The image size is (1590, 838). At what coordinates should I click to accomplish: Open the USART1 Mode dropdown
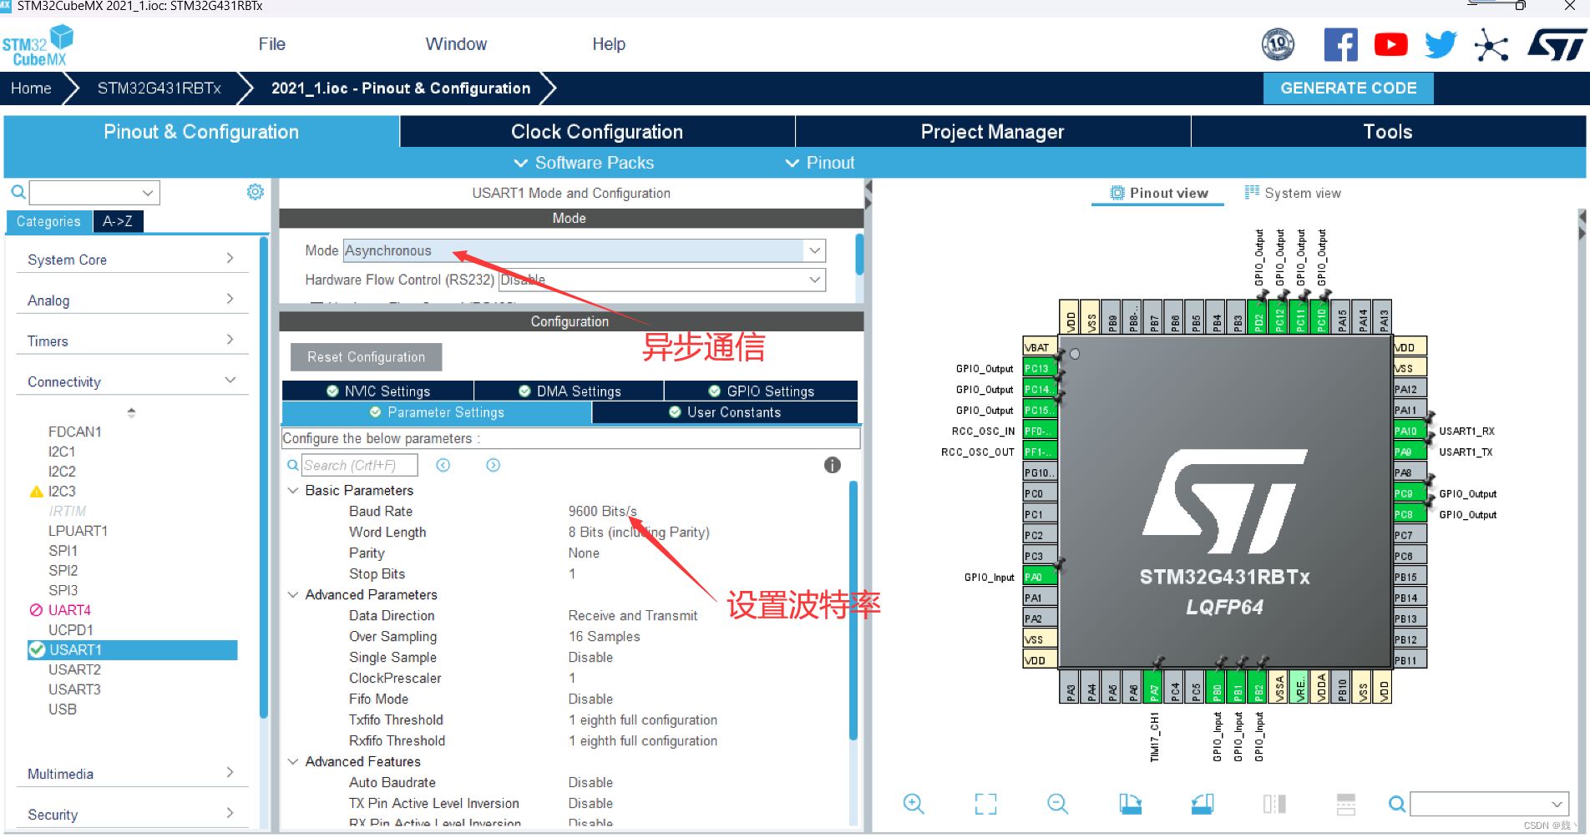(x=585, y=250)
